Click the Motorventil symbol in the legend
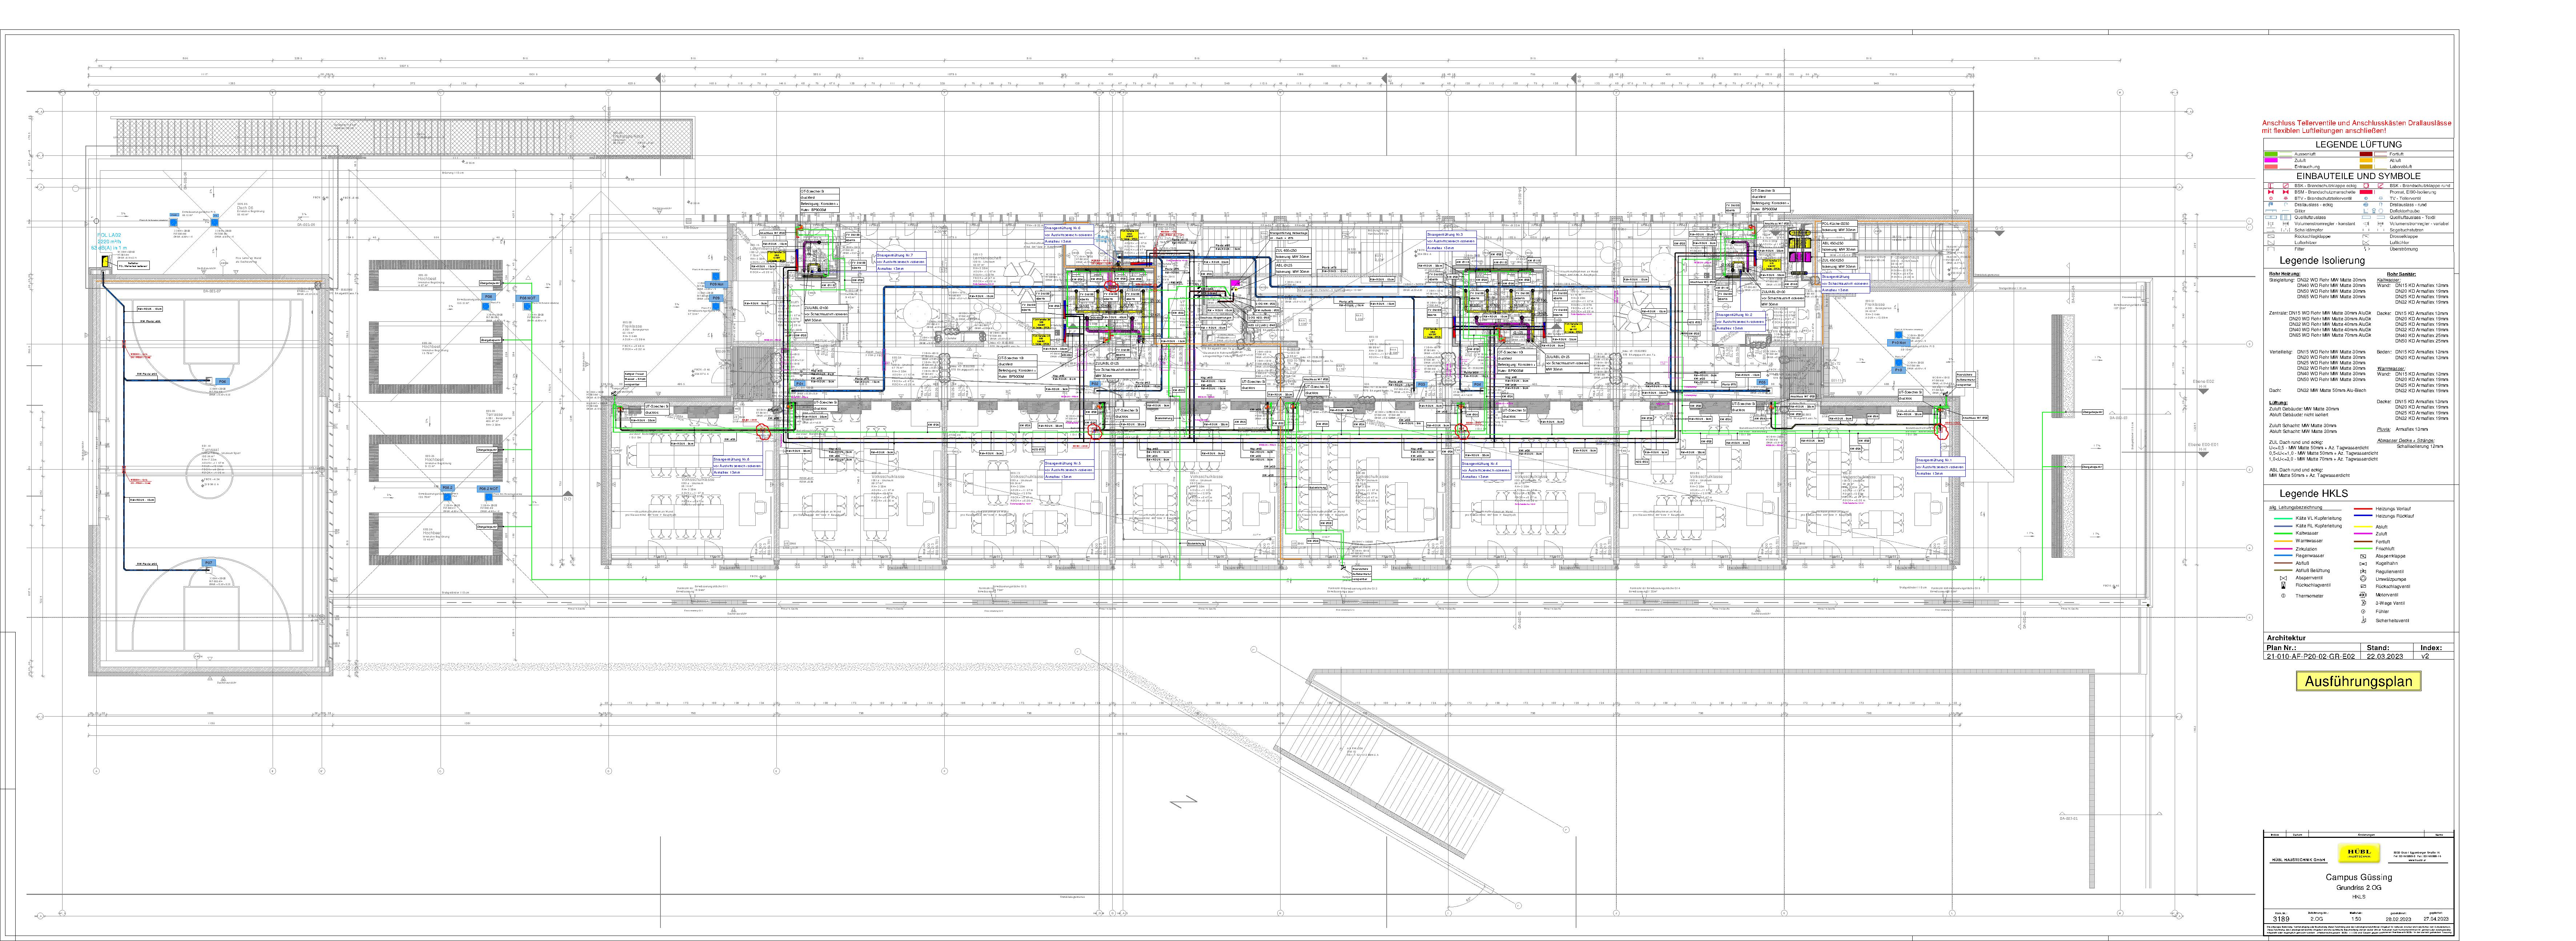2576x941 pixels. (2363, 595)
